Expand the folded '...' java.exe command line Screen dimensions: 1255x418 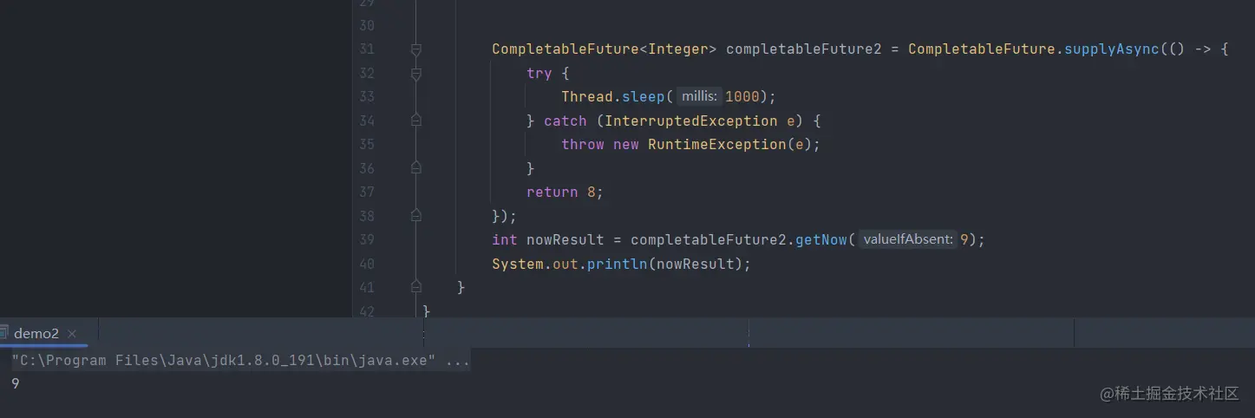(458, 361)
